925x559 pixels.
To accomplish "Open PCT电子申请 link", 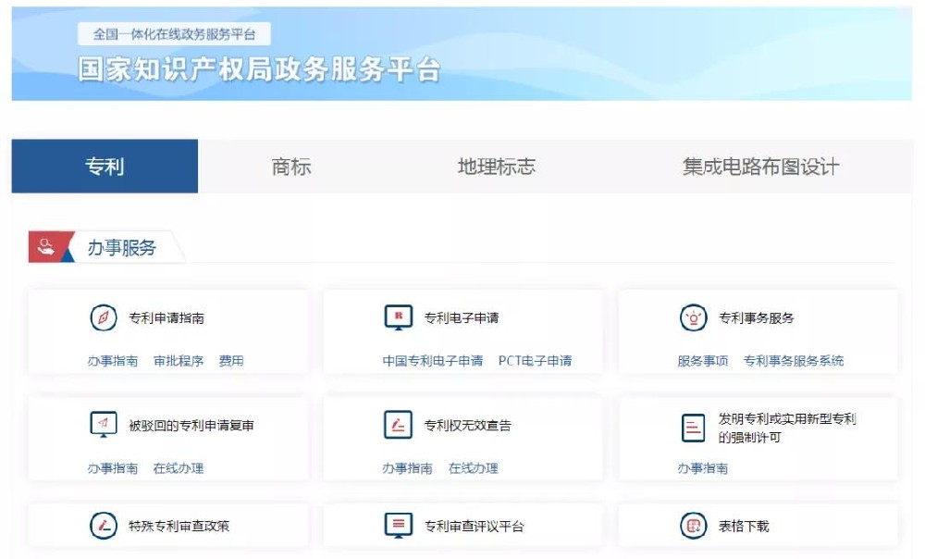I will (x=535, y=361).
